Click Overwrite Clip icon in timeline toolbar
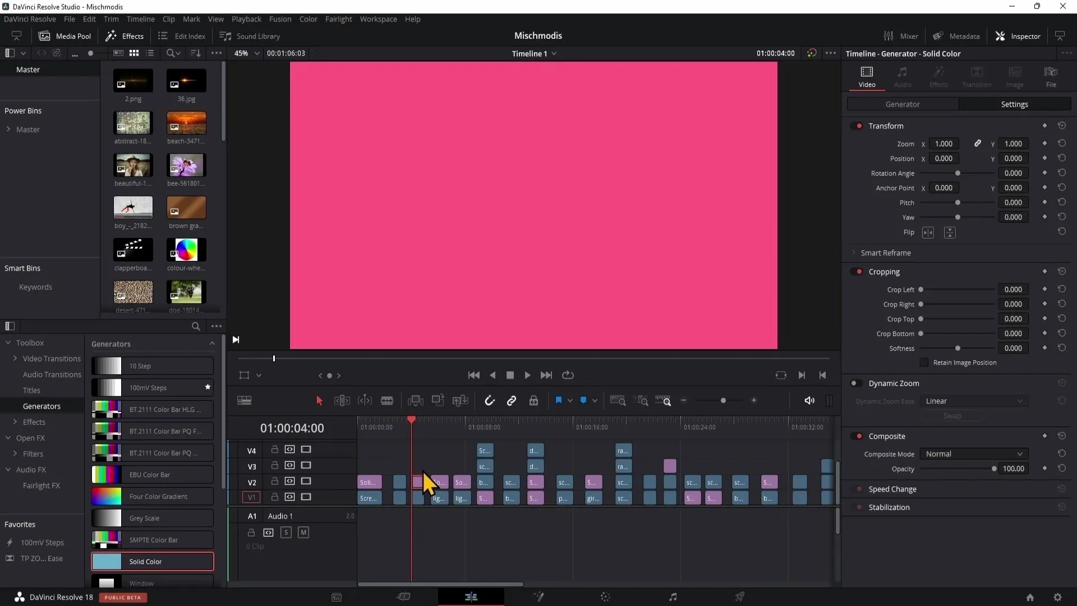The height and width of the screenshot is (606, 1077). [438, 401]
